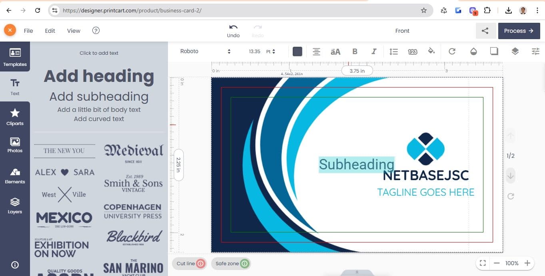Zoom in with the plus button
The image size is (545, 276).
pyautogui.click(x=527, y=263)
